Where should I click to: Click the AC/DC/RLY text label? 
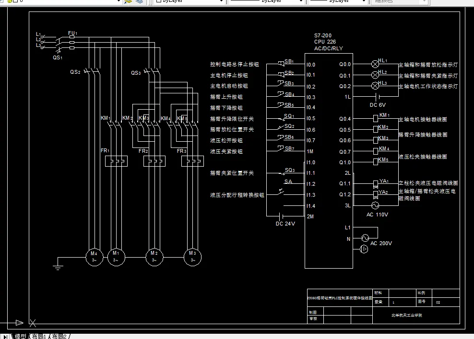point(328,48)
